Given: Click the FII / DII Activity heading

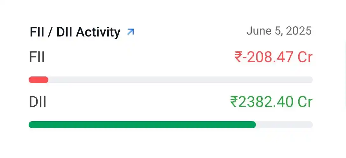Looking at the screenshot, I should (x=75, y=32).
